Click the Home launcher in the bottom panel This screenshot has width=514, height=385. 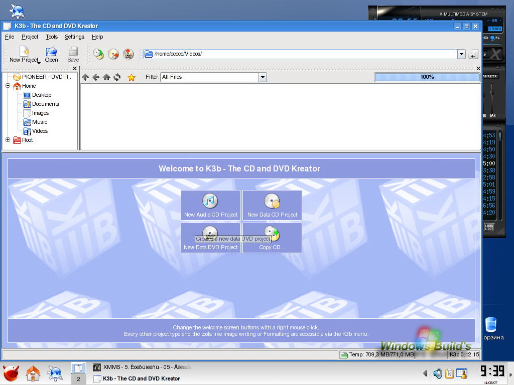click(x=33, y=373)
